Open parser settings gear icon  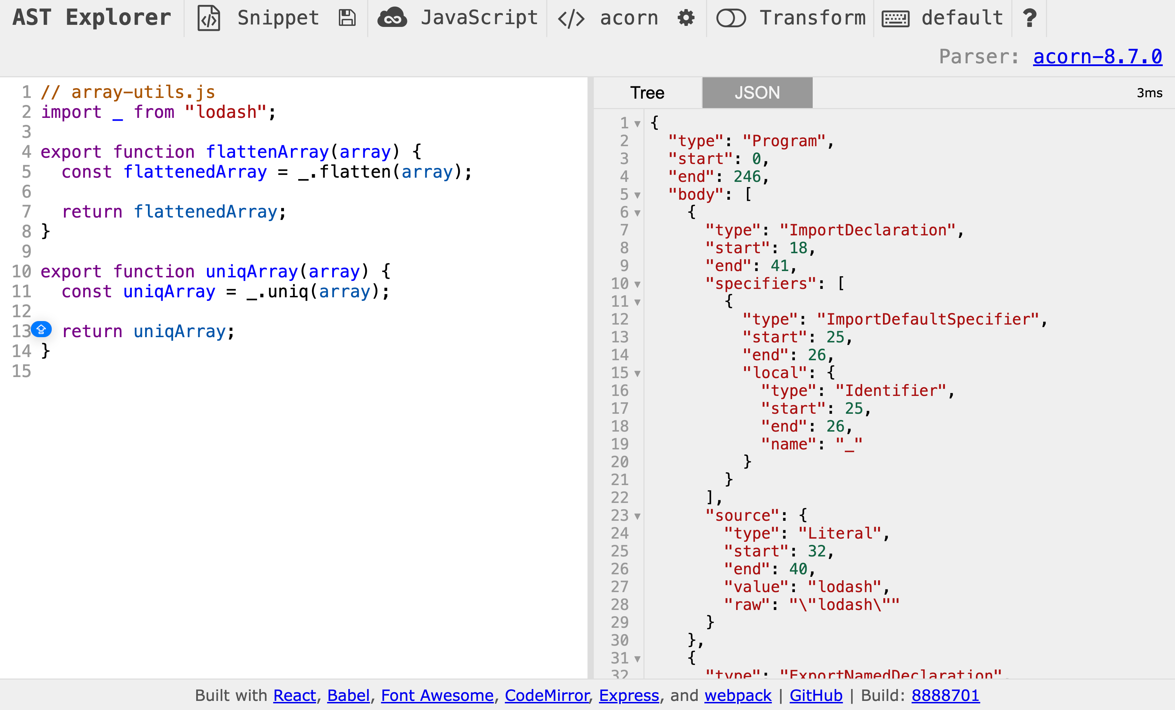[x=686, y=18]
